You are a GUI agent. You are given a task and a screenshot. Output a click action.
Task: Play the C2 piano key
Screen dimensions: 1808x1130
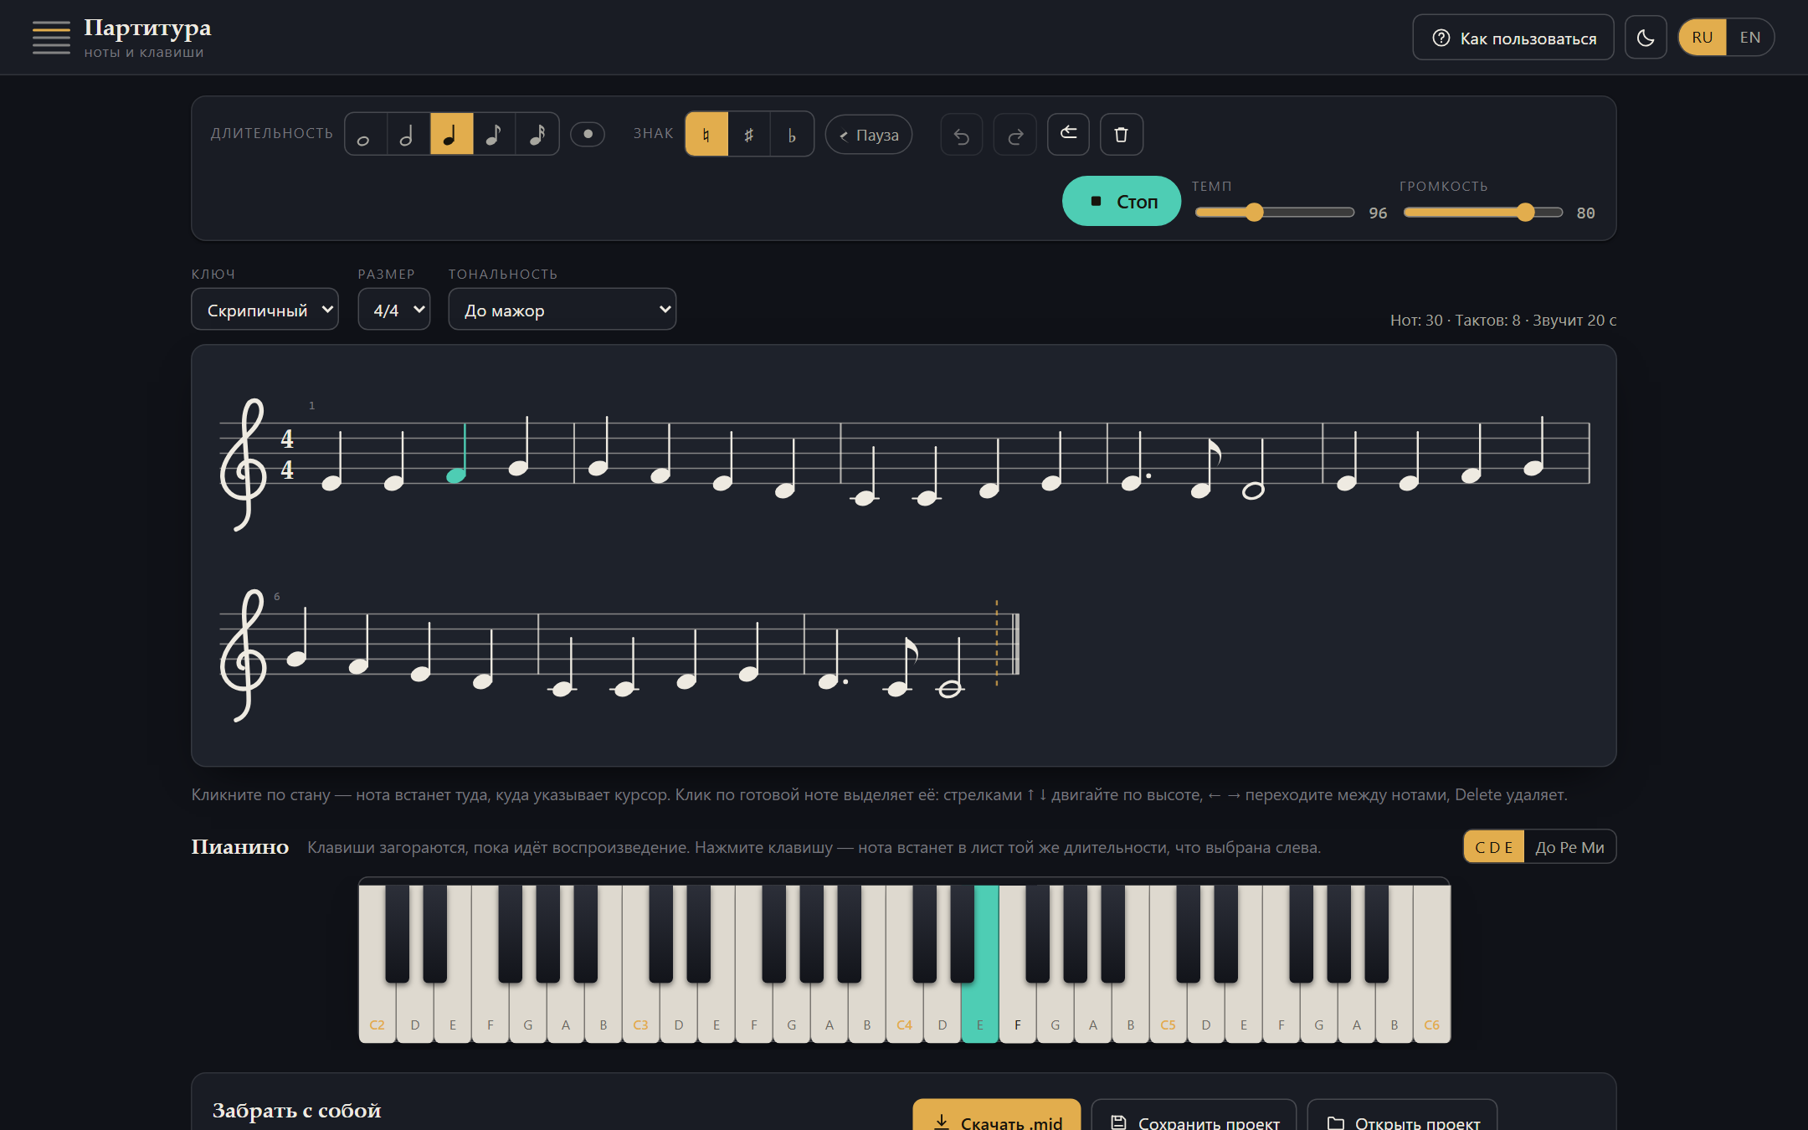click(378, 1013)
